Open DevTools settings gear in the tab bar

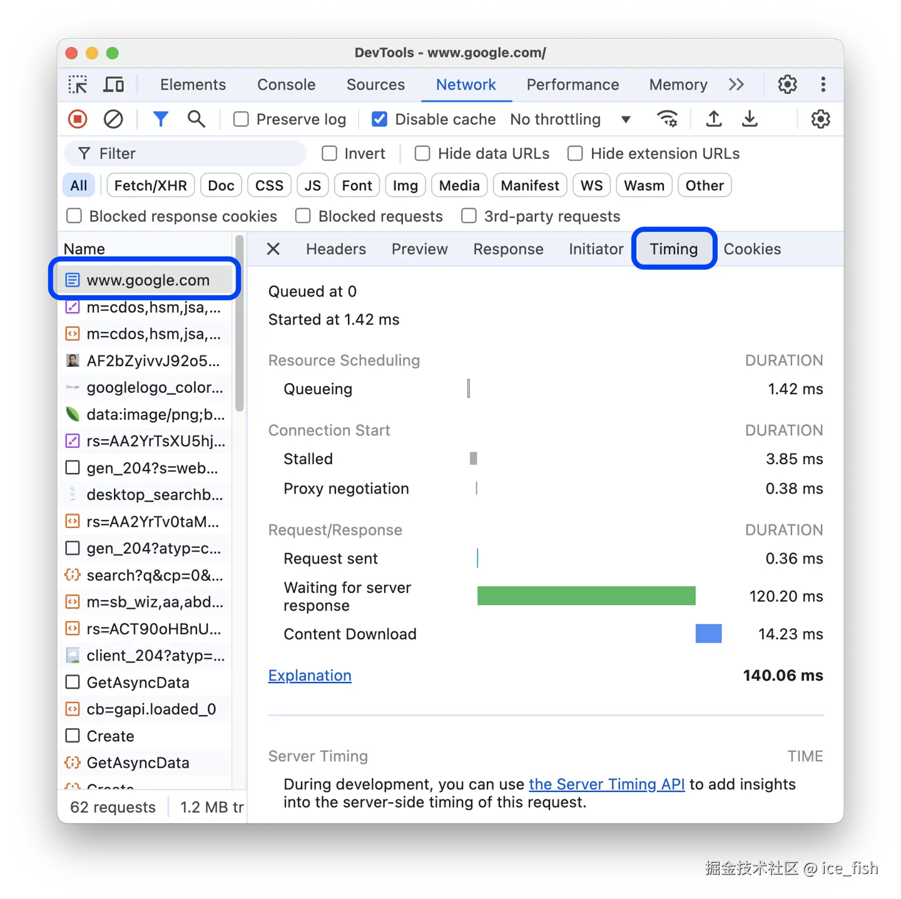click(787, 84)
